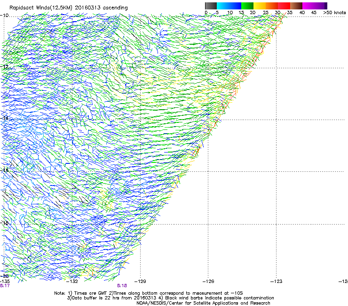Click the 'Times are GMT' note line
Image resolution: width=348 pixels, height=306 pixels.
149,293
